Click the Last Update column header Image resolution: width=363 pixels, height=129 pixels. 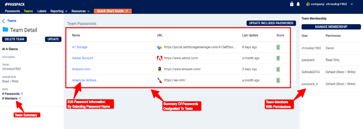click(x=250, y=35)
